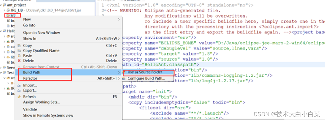Click the package icon under Test src
Image resolution: width=325 pixels, height=120 pixels.
(x=12, y=83)
